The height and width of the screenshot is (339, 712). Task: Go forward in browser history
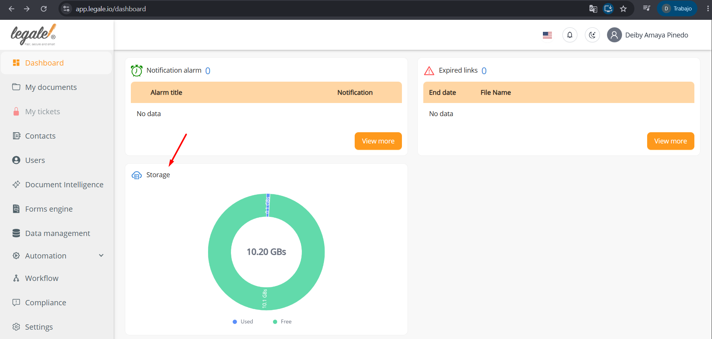(x=27, y=9)
